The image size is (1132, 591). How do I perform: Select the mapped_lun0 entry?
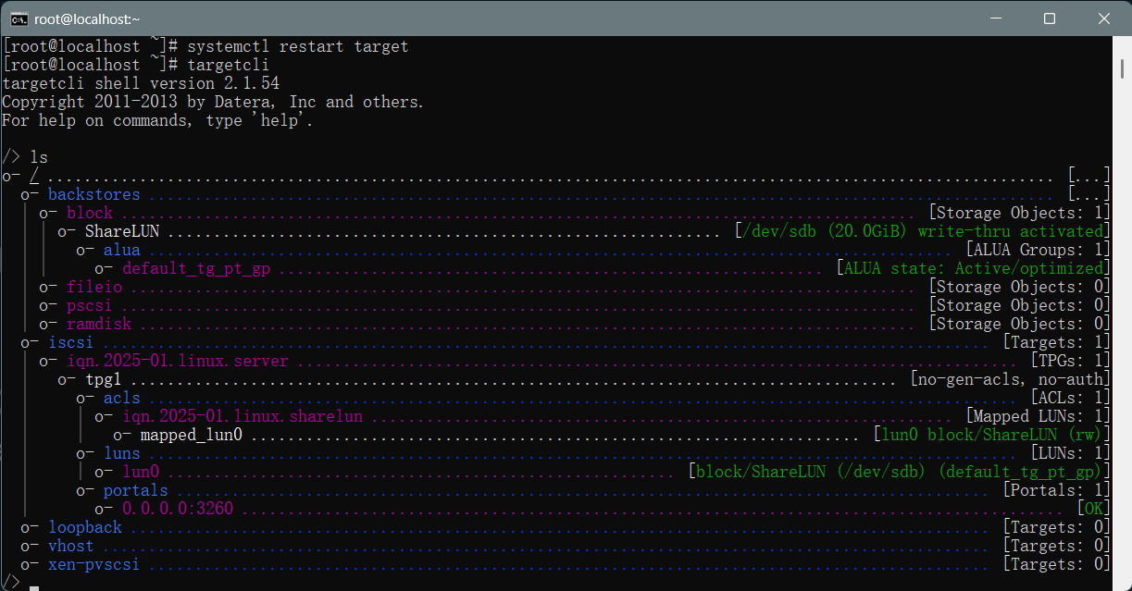(191, 435)
